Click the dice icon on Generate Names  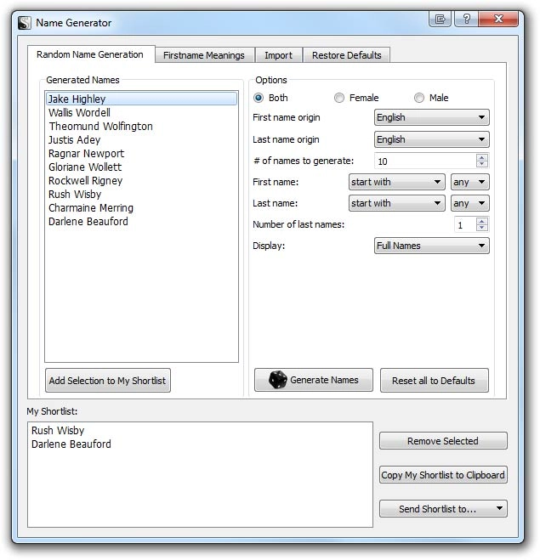point(278,380)
